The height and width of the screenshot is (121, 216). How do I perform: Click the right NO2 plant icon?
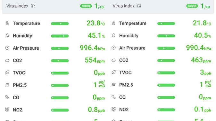(x=113, y=109)
